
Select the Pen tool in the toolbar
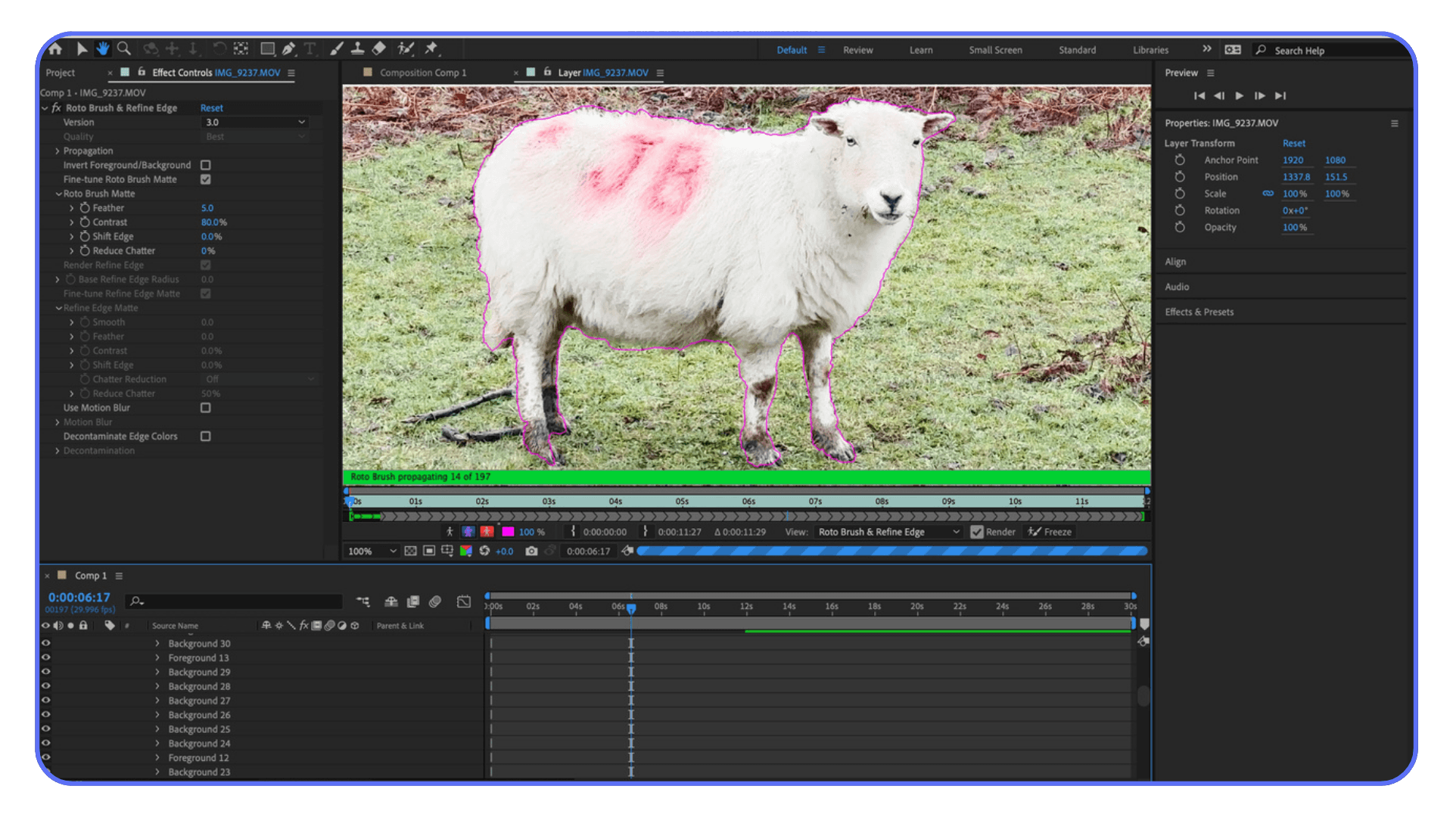pos(288,48)
